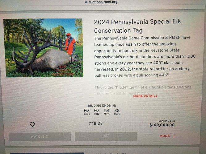View the 77 BIDS history
The width and height of the screenshot is (206, 154).
click(x=96, y=124)
